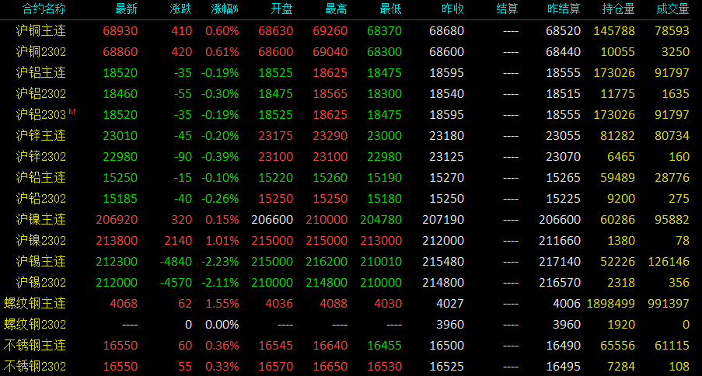Click the red M marker beside 沪铝2303
Viewport: 702px width, 376px height.
pos(72,113)
